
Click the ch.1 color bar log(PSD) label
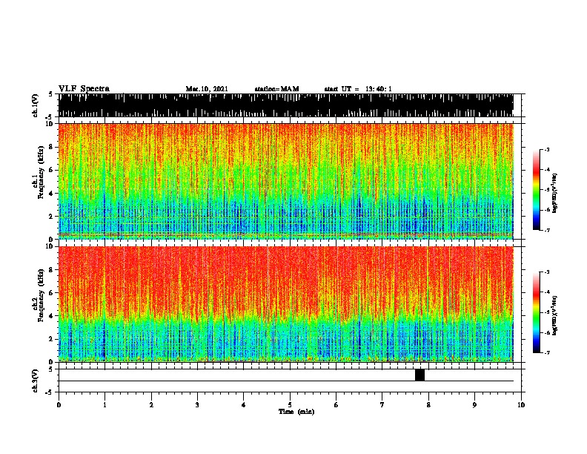(x=555, y=194)
